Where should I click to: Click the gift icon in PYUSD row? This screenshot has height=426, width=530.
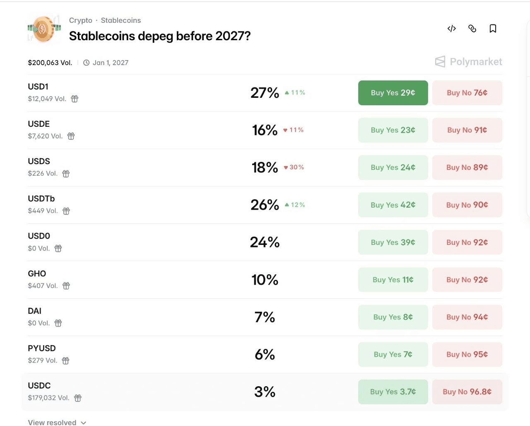65,361
